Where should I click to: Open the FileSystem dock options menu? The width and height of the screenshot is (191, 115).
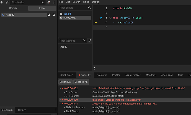click(x=56, y=110)
